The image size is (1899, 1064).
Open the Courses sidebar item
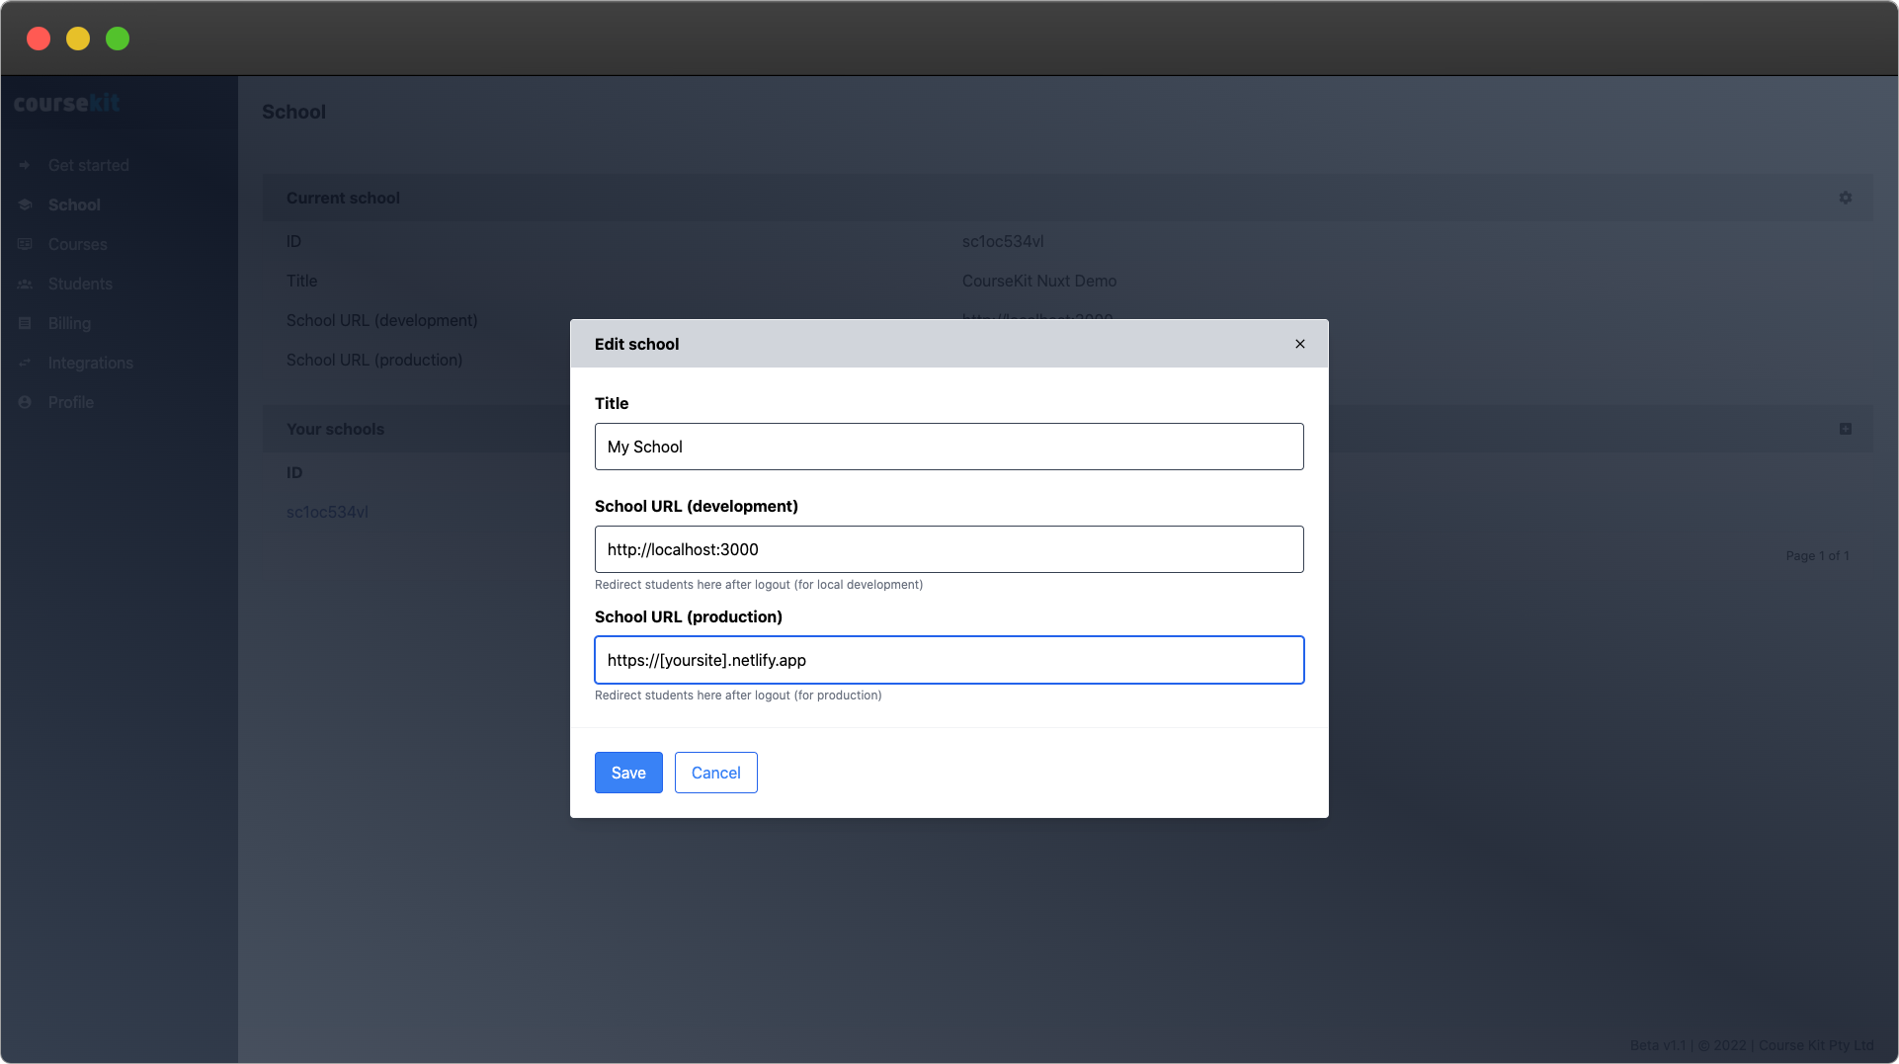[x=78, y=244]
